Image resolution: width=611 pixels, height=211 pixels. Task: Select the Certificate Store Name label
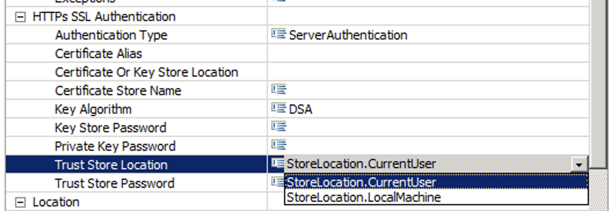click(118, 90)
